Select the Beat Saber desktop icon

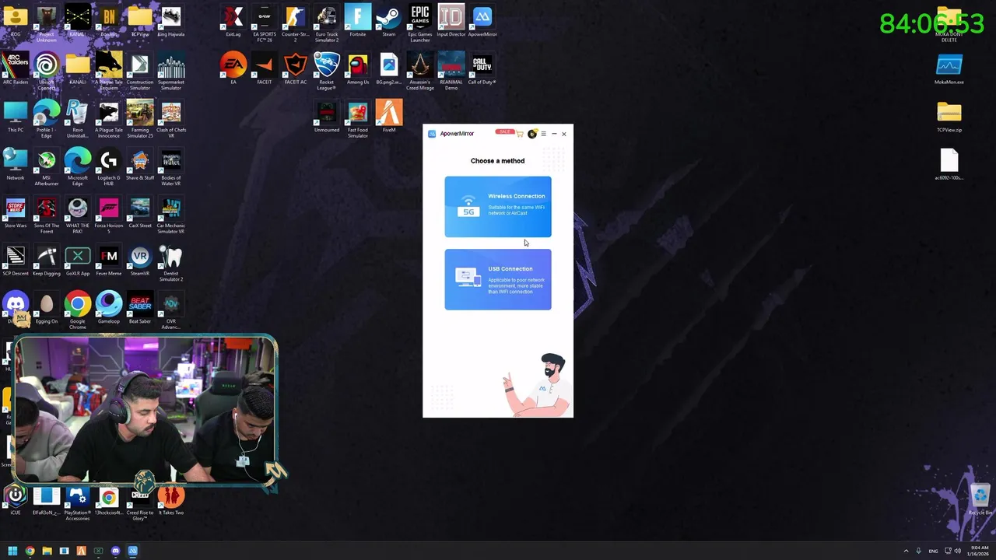(x=140, y=307)
